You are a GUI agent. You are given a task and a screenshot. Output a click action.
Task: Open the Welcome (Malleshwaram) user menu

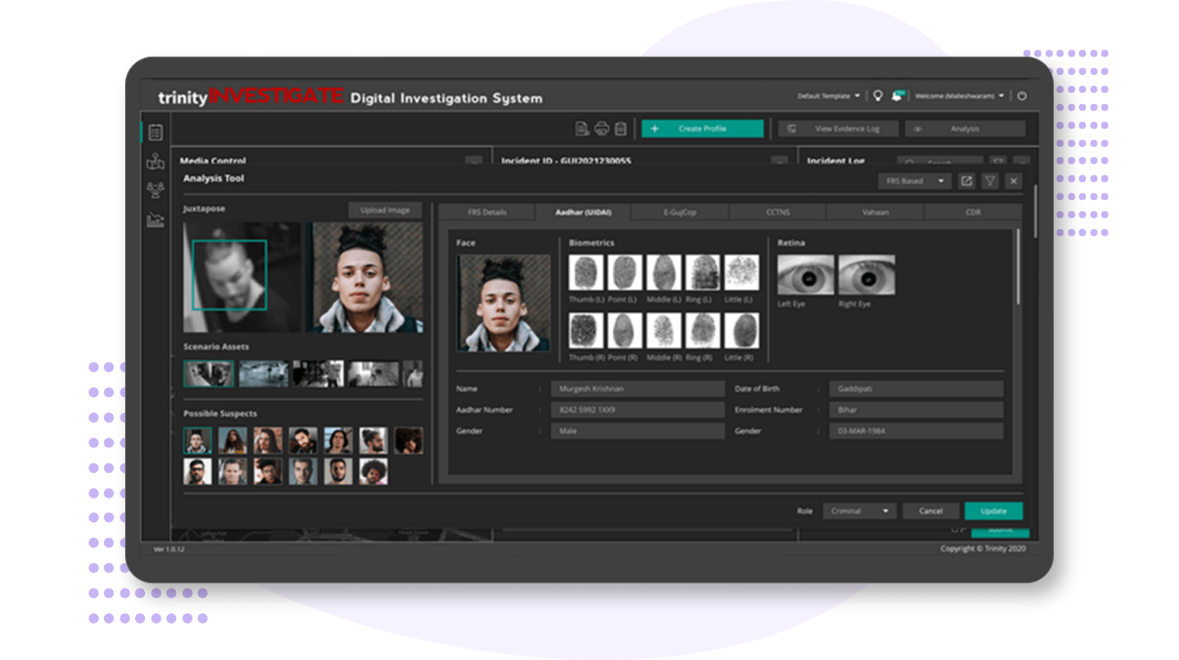pyautogui.click(x=960, y=96)
